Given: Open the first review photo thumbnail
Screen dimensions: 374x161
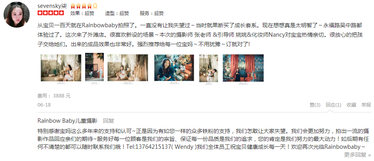Looking at the screenshot, I should [61, 69].
